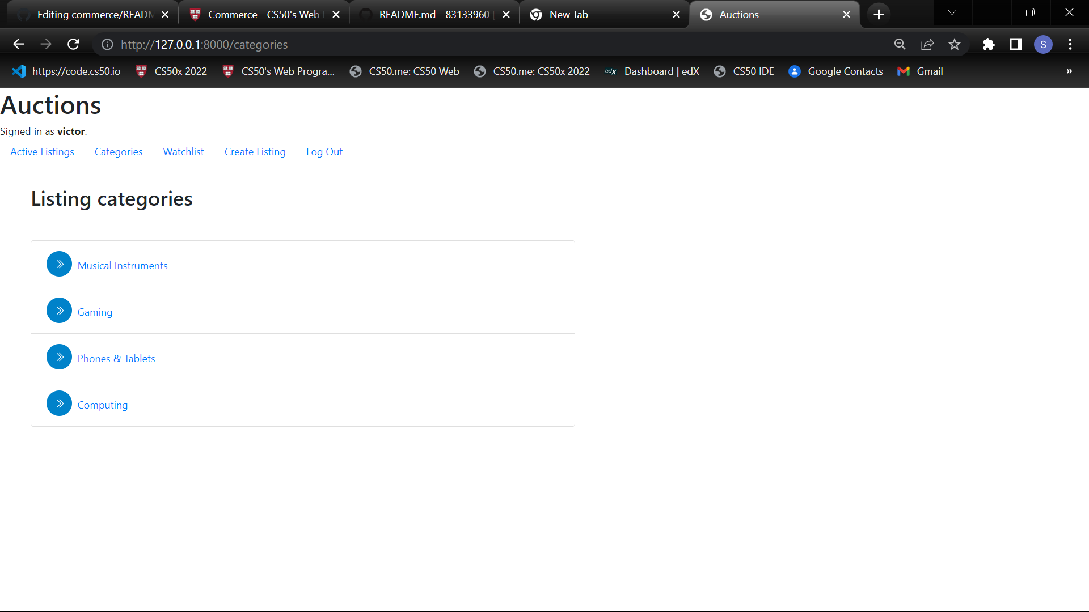Go to the Create Listing page
Screen dimensions: 1089x612
255,152
